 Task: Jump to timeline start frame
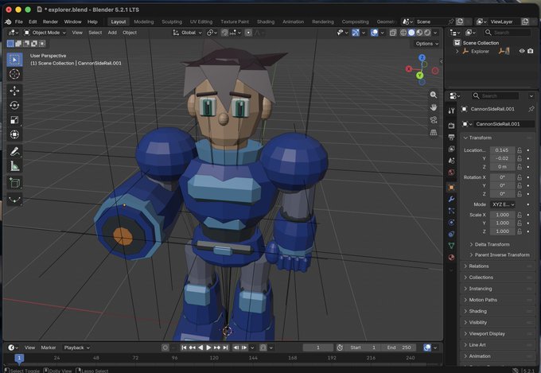(x=184, y=348)
